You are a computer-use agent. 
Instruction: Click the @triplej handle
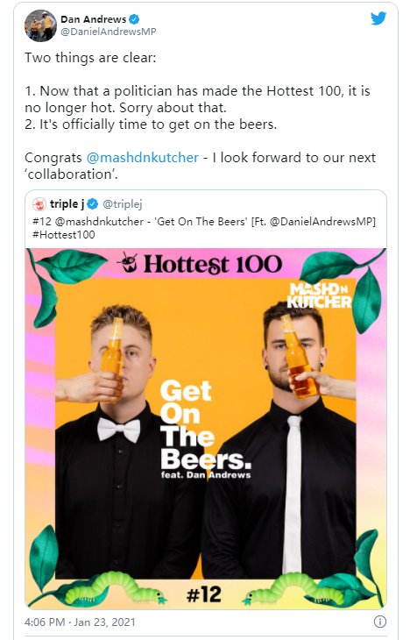(123, 204)
